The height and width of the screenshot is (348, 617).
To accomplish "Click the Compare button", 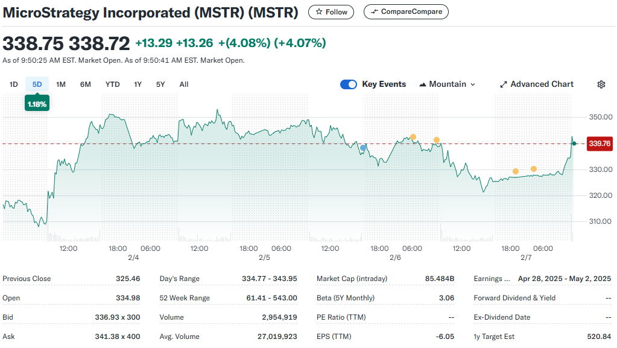I will click(406, 12).
